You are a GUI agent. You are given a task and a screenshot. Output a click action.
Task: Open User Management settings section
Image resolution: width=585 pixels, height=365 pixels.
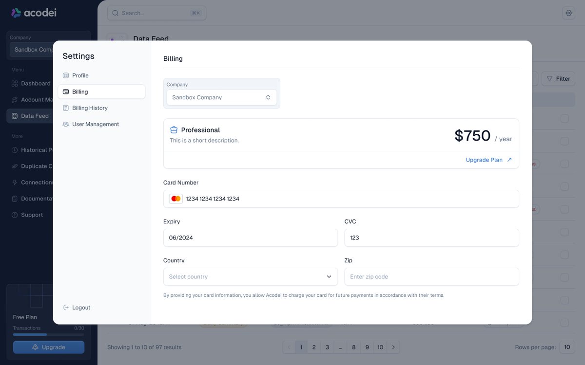coord(101,124)
